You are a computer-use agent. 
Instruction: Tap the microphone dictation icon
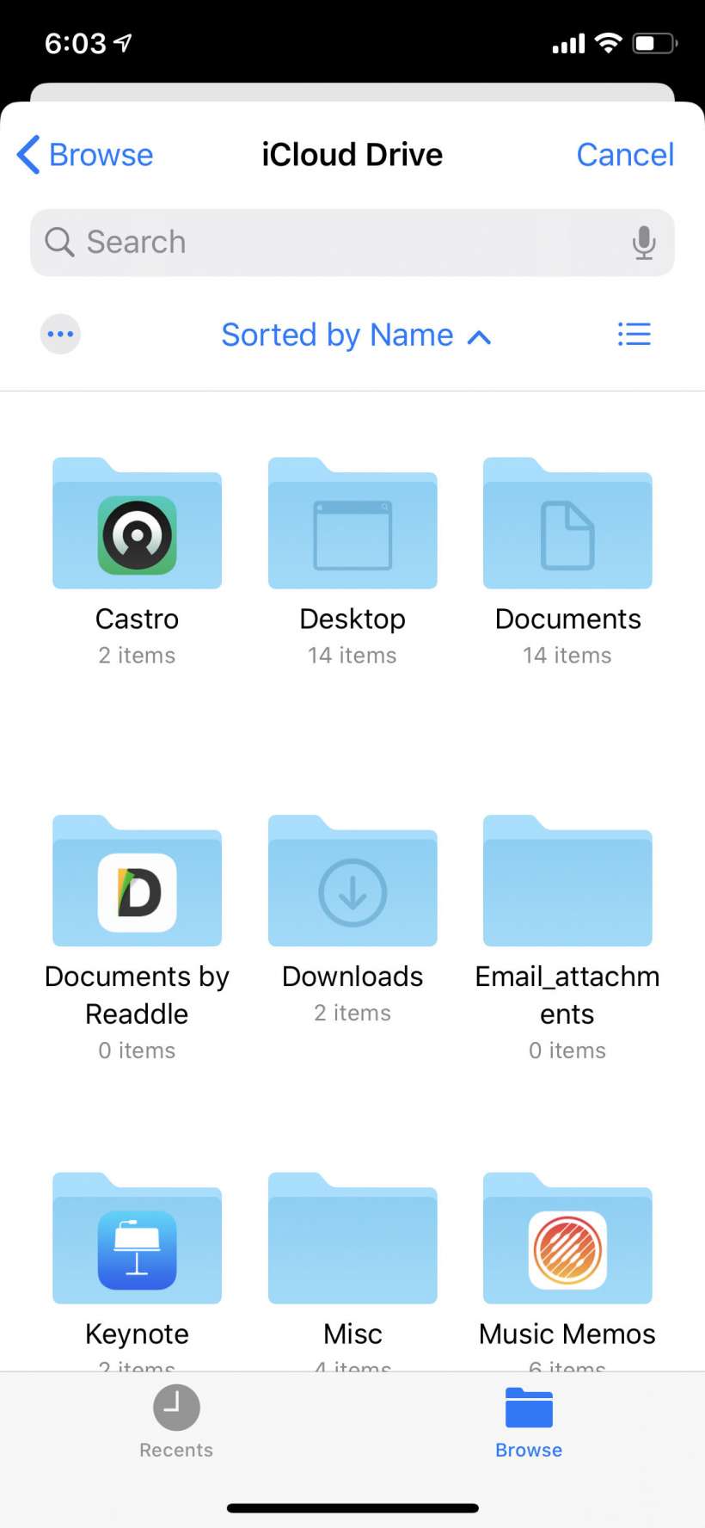point(644,243)
